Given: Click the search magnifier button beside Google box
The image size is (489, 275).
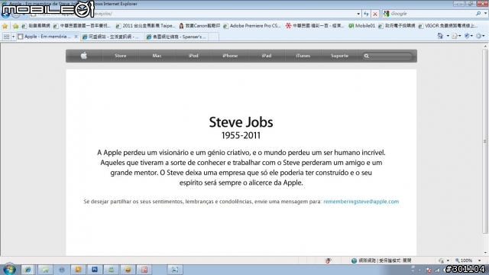Looking at the screenshot, I should (x=478, y=14).
